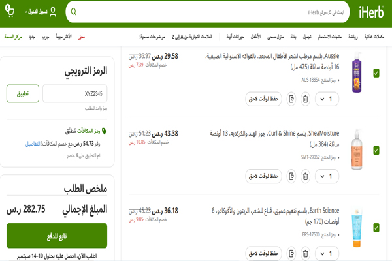Screen dimensions: 392x261
Task: Add SheaMoisture conditioner to wishlist icon
Action: 291,177
